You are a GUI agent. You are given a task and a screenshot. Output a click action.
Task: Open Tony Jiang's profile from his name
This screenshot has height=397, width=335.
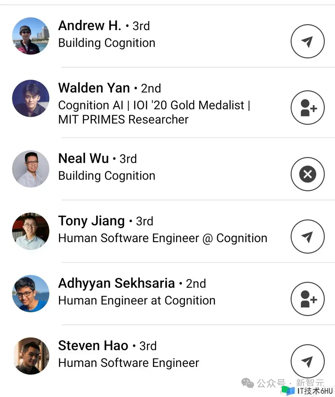(91, 221)
